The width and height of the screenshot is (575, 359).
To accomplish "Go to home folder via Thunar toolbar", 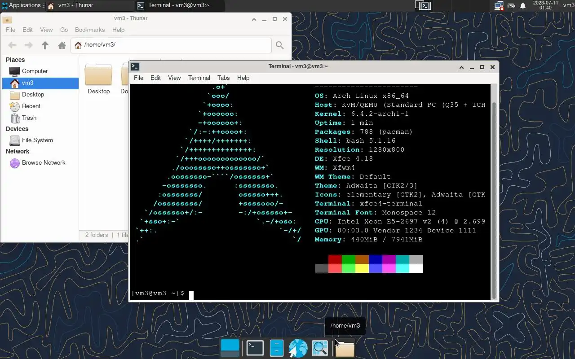I will (62, 45).
